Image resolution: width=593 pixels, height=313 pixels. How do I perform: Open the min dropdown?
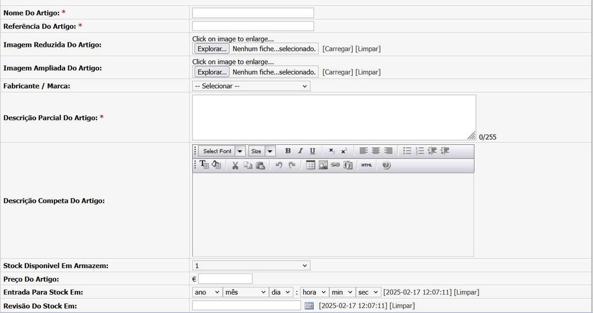(342, 292)
